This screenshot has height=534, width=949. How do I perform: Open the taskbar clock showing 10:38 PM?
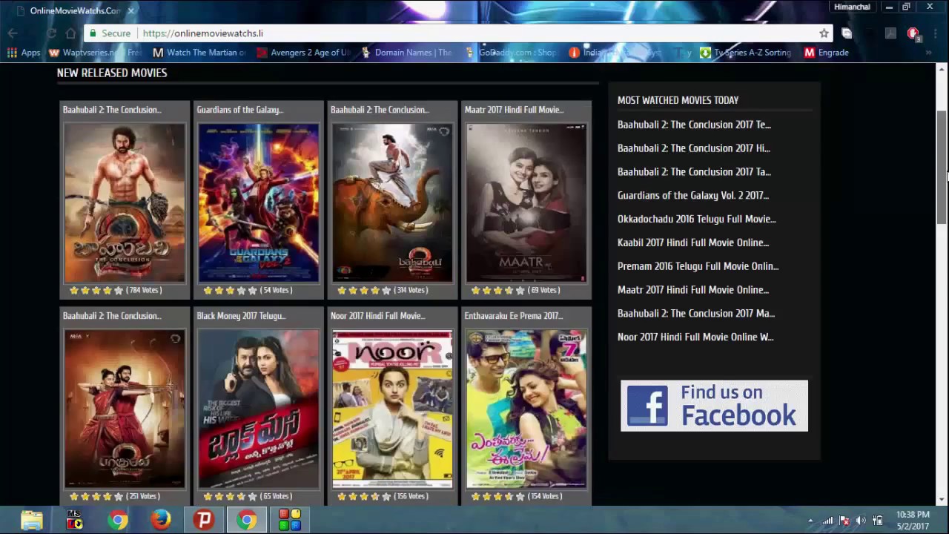click(x=913, y=520)
